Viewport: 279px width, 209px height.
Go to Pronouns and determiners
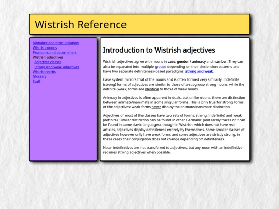[x=55, y=53]
